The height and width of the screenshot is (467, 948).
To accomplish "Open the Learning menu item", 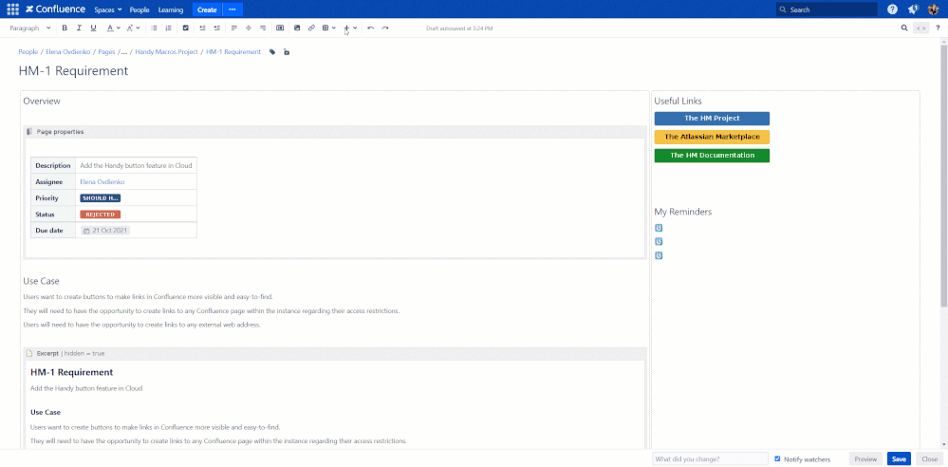I will pos(171,9).
